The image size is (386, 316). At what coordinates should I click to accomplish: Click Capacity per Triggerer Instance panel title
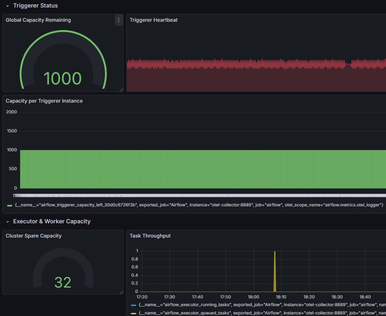(44, 101)
